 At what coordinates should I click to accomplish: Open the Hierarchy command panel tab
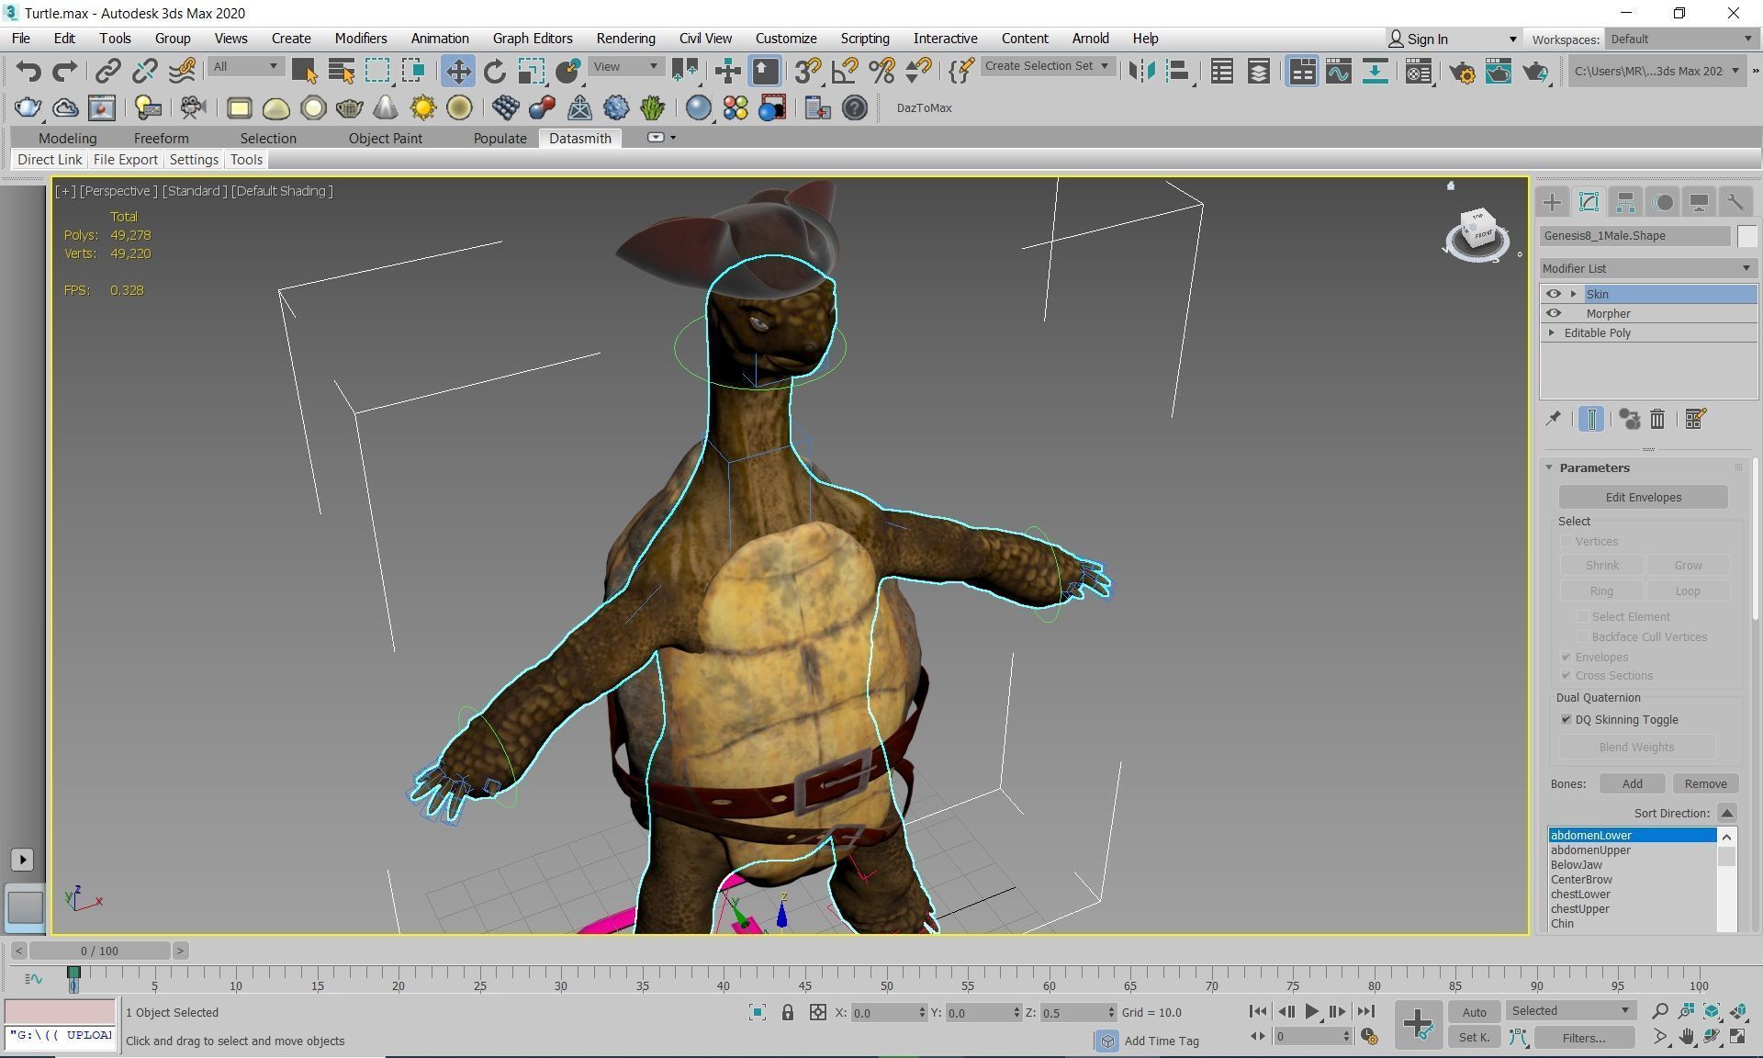coord(1625,202)
